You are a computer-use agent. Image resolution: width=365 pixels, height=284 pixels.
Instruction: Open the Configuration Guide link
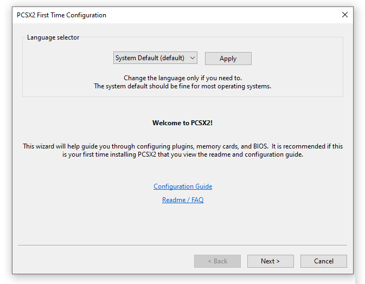(x=183, y=186)
